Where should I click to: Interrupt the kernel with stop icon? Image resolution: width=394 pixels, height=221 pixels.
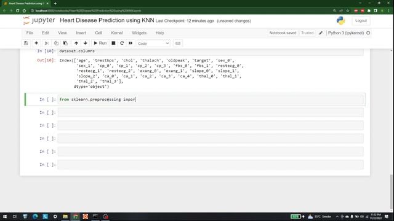[x=113, y=43]
